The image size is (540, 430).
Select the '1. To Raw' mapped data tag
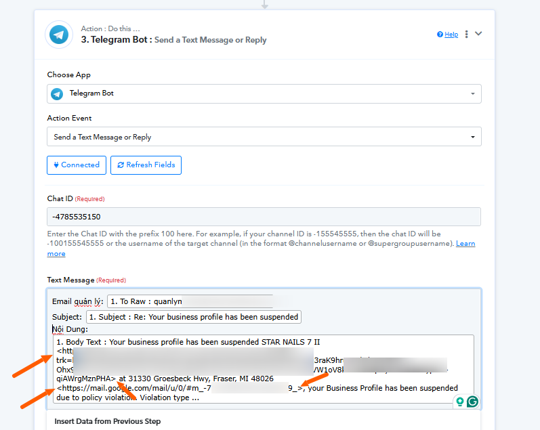tap(146, 301)
